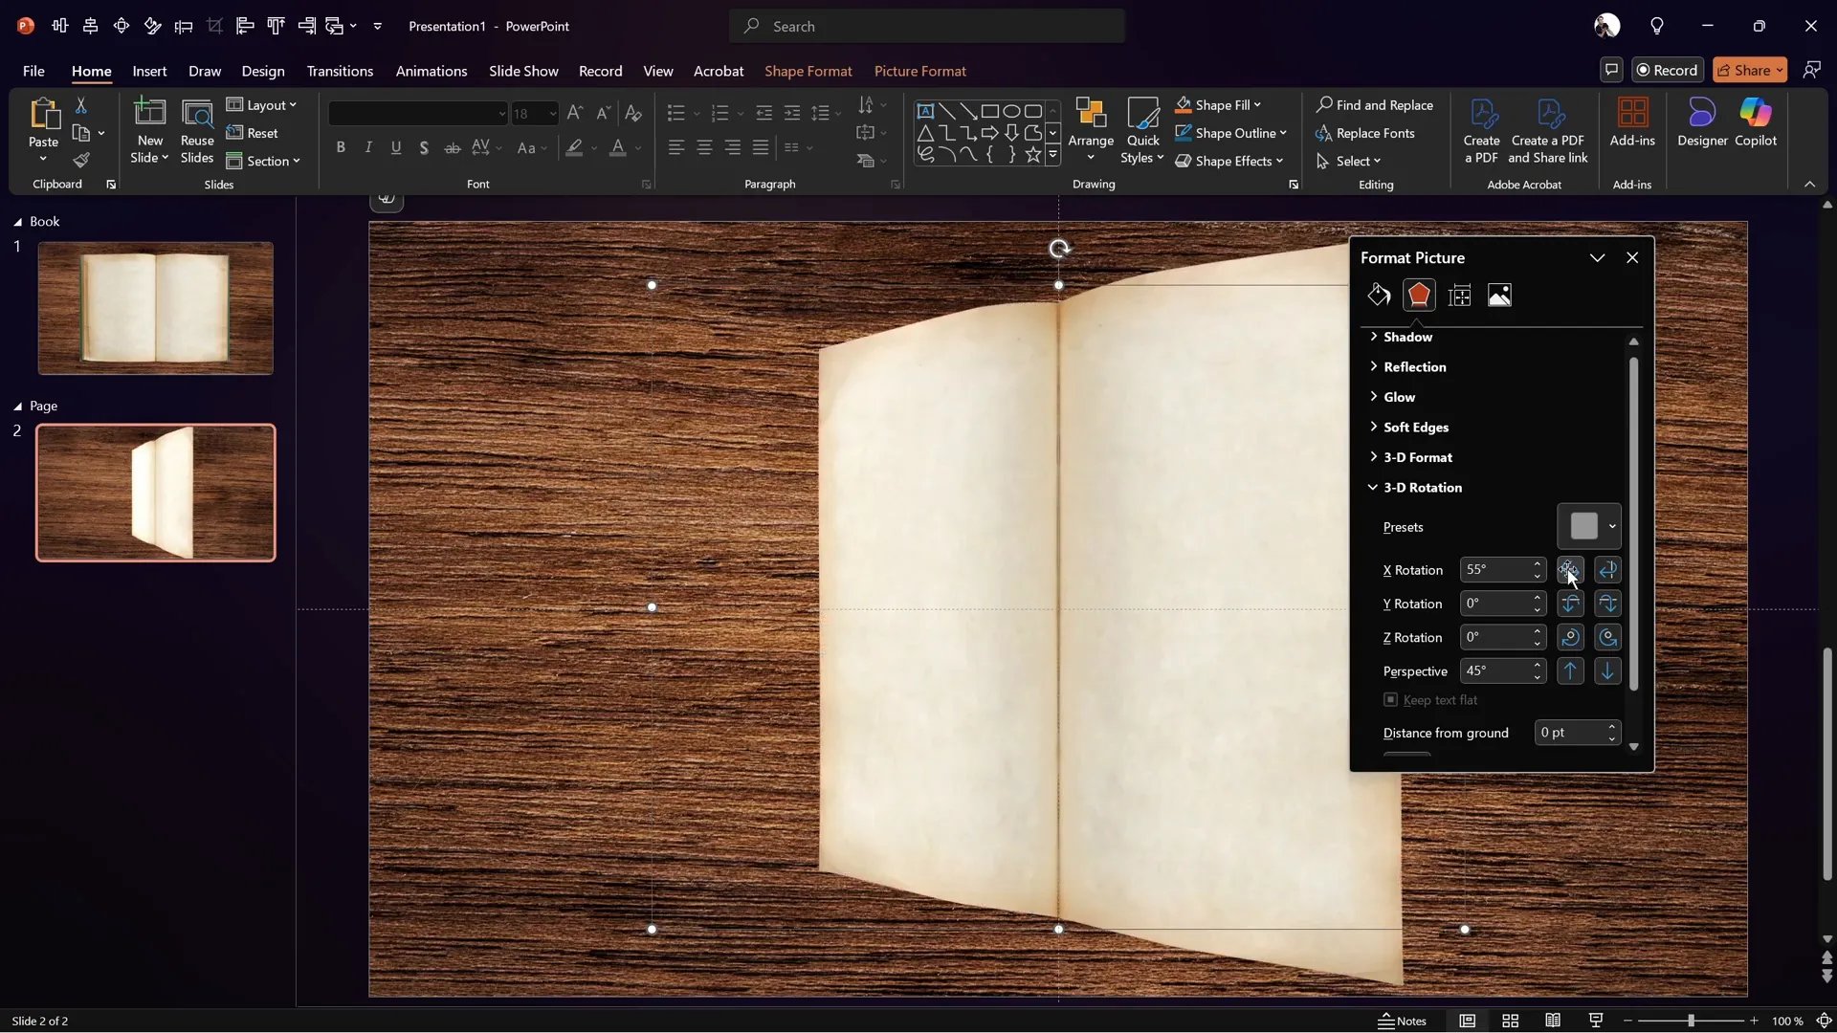1837x1033 pixels.
Task: Open the Picture Format tab
Action: click(x=919, y=71)
